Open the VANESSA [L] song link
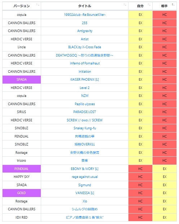The image size is (179, 224). pyautogui.click(x=85, y=193)
